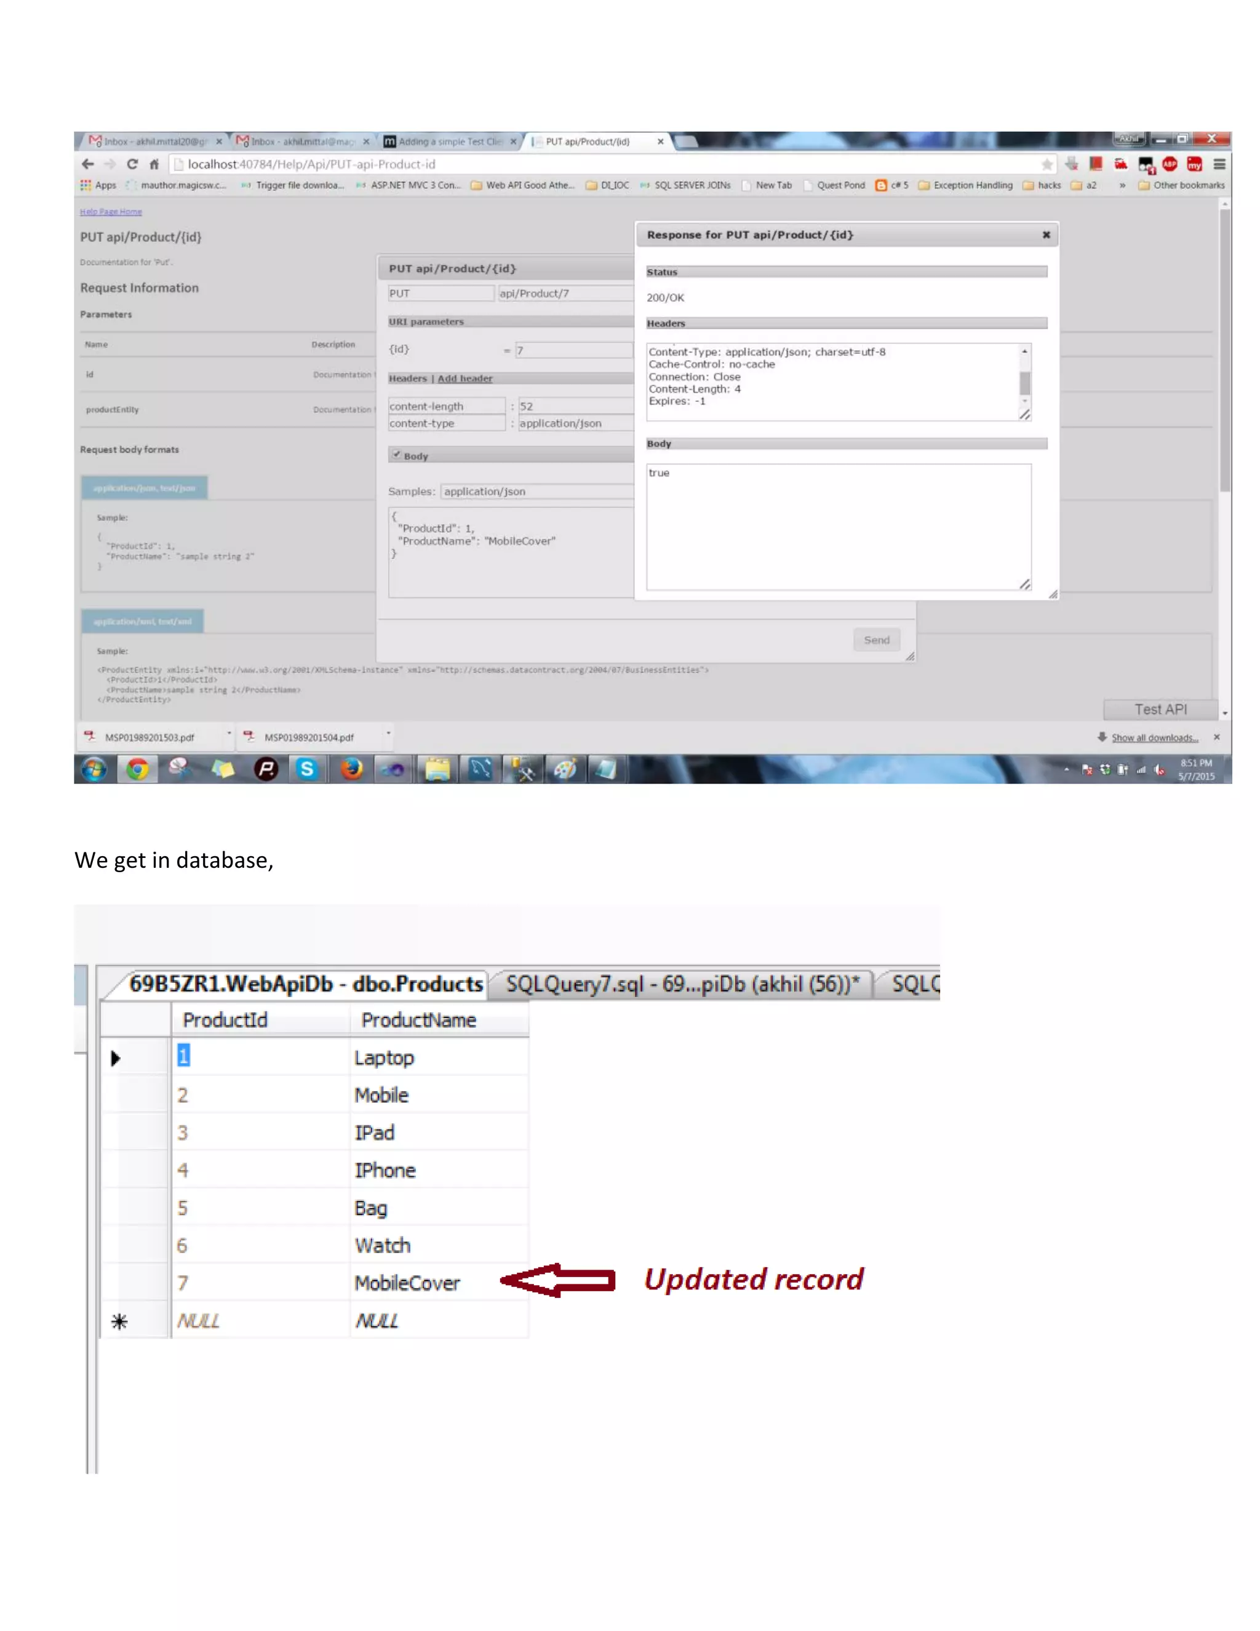Click the {id} parameter value field
1260x1631 pixels.
tap(574, 350)
